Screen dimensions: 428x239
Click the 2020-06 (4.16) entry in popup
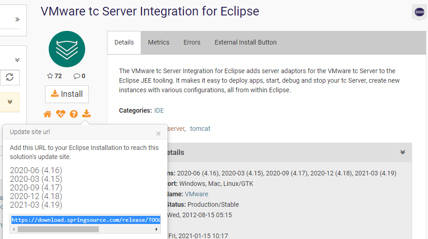click(x=36, y=170)
